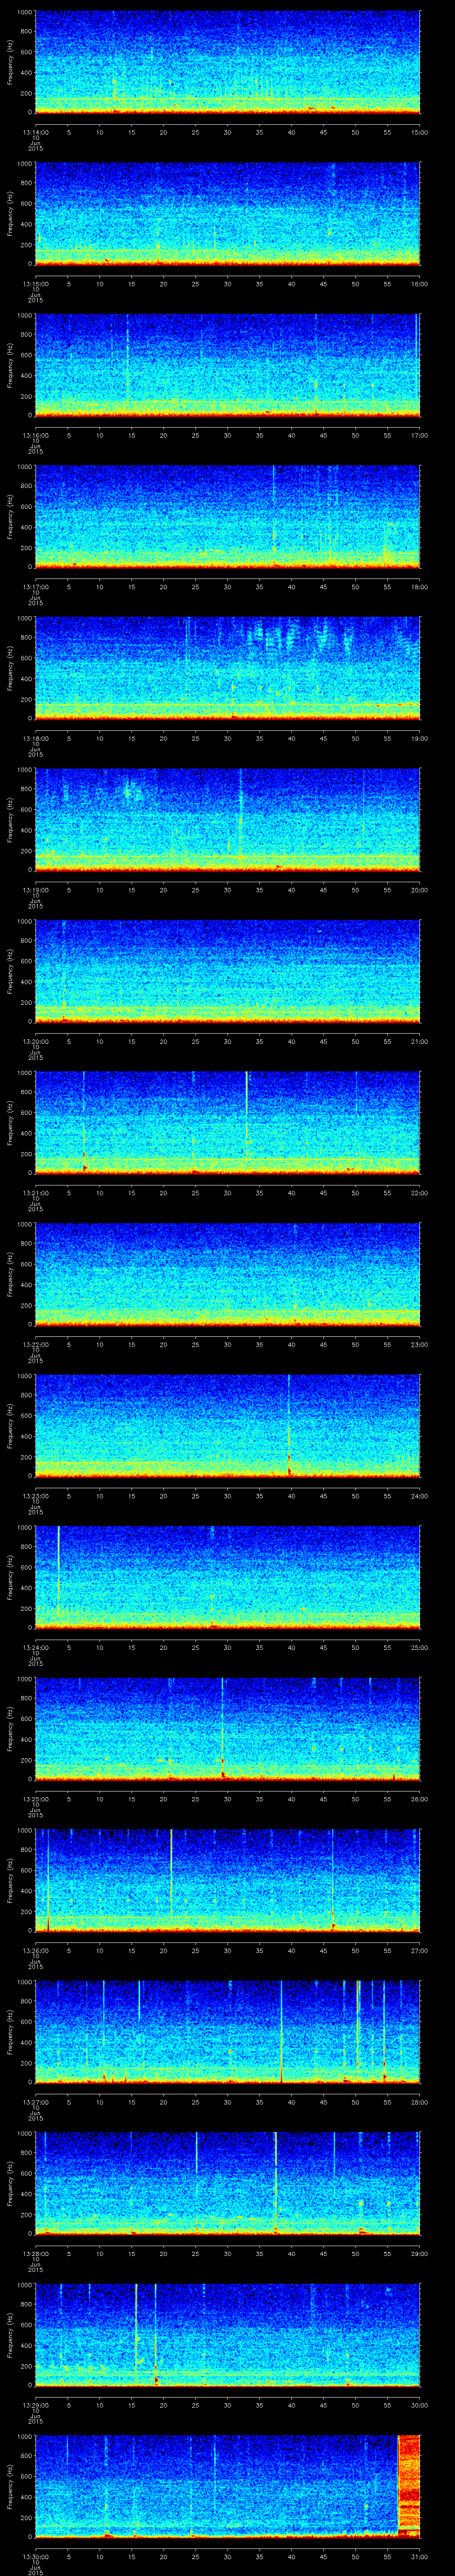Select the 13:22:00 time axis label
The image size is (455, 2576).
[35, 1344]
